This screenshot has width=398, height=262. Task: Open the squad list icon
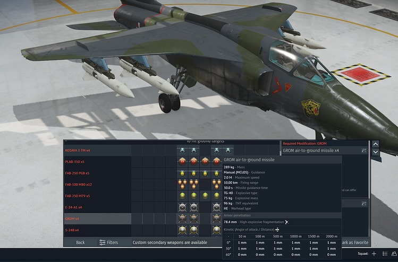click(385, 254)
